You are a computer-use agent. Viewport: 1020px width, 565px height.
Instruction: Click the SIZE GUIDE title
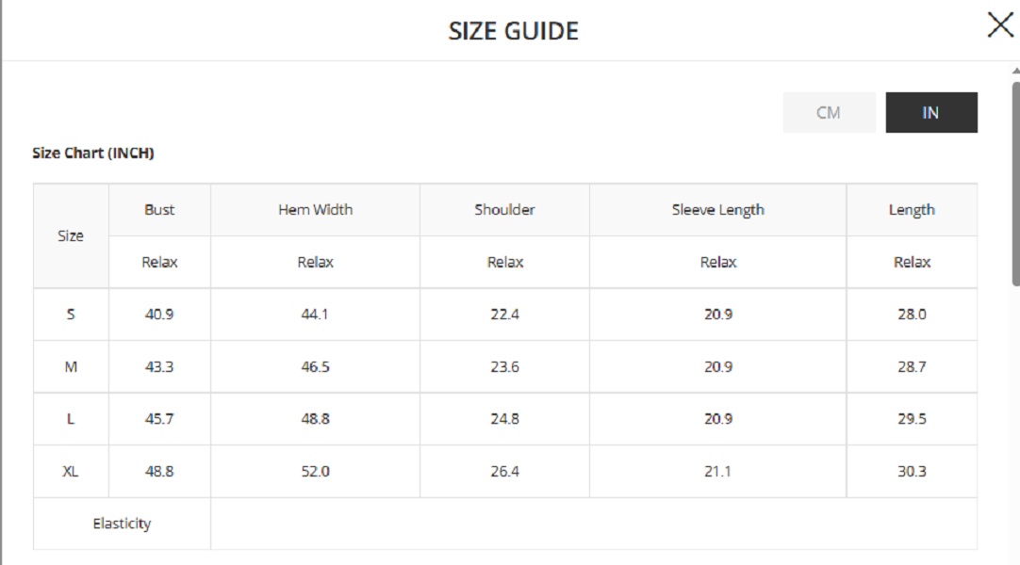[x=513, y=31]
